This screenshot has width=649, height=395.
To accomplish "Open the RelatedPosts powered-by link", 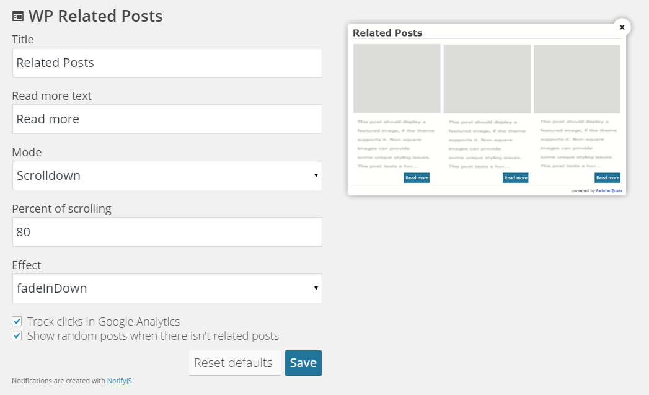I will (x=609, y=191).
